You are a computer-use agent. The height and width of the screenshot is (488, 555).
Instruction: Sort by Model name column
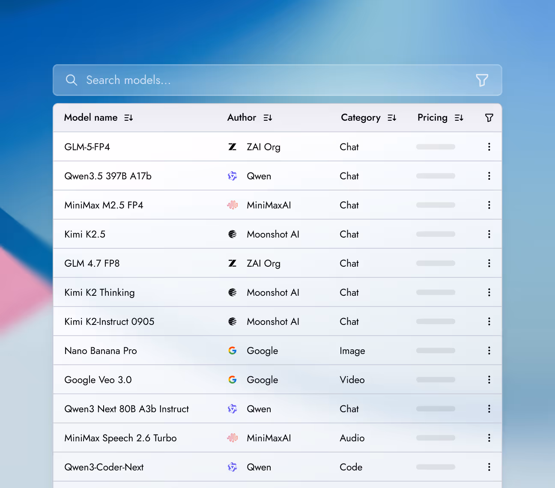tap(128, 118)
